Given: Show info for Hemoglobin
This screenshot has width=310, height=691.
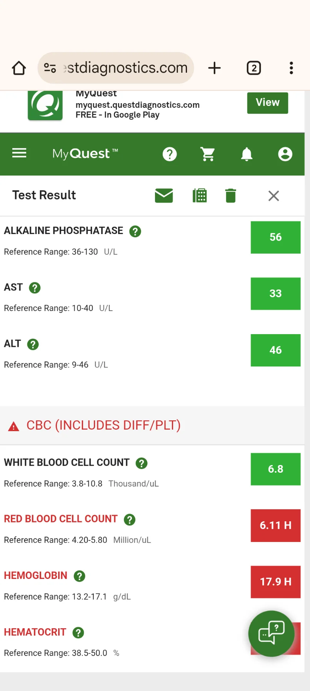Looking at the screenshot, I should (x=79, y=576).
